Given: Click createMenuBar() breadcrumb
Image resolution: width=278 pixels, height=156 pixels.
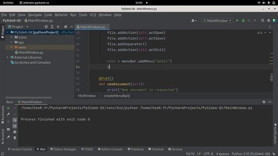Looking at the screenshot, I should point(117,96).
